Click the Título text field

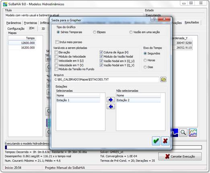click(74, 15)
